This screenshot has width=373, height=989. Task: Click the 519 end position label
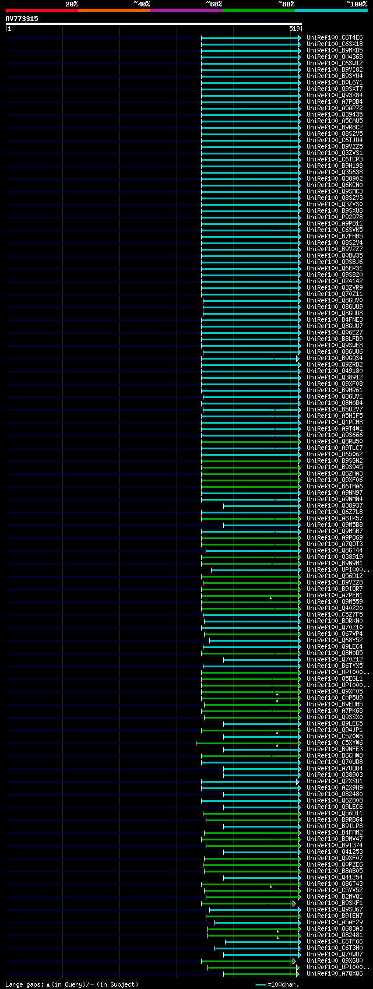coord(294,29)
